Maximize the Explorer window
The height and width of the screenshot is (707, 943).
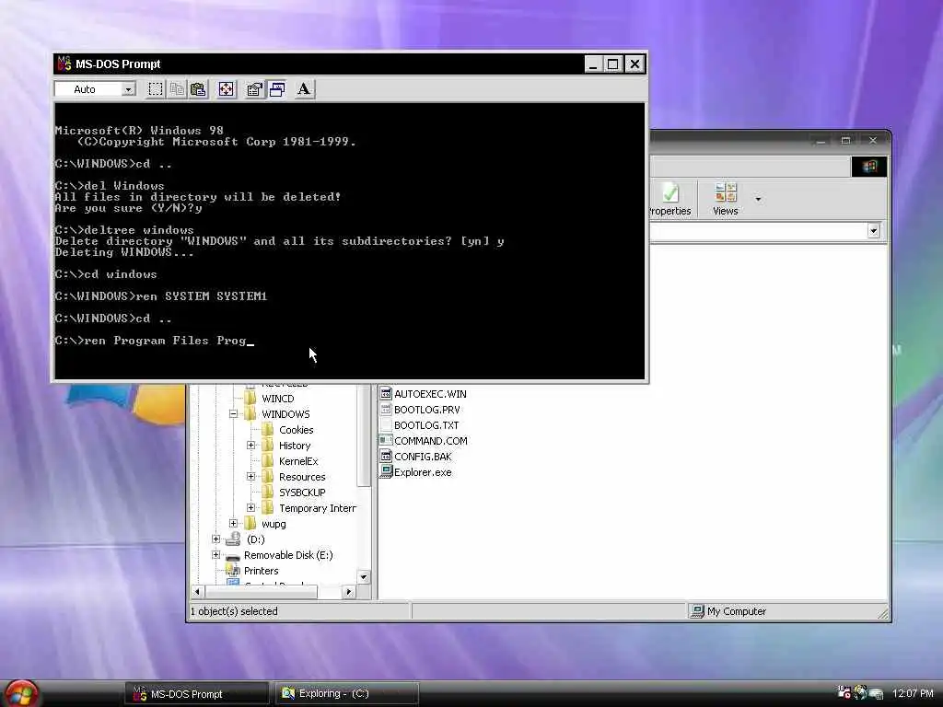pos(845,141)
